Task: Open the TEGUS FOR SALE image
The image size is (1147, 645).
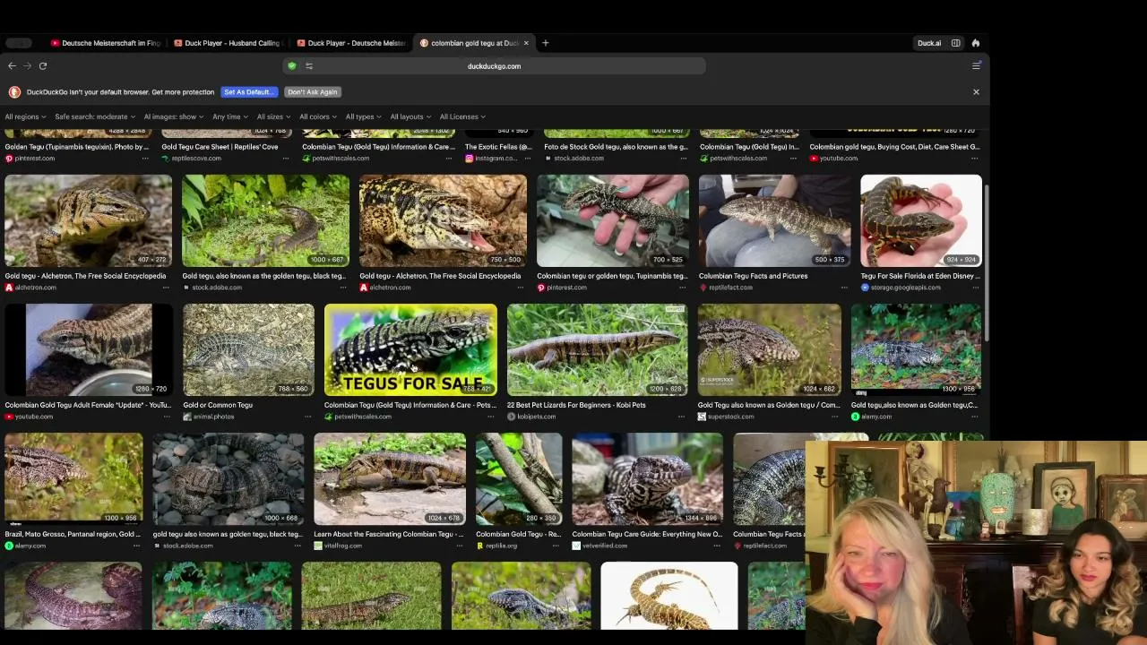Action: tap(410, 349)
